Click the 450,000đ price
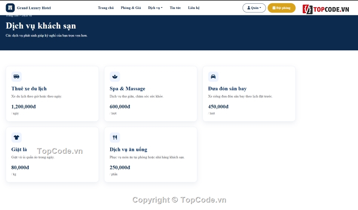The image size is (358, 210). click(218, 107)
